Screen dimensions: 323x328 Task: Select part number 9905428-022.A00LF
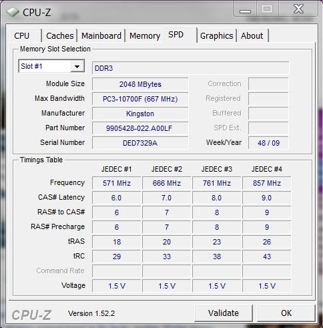click(140, 128)
